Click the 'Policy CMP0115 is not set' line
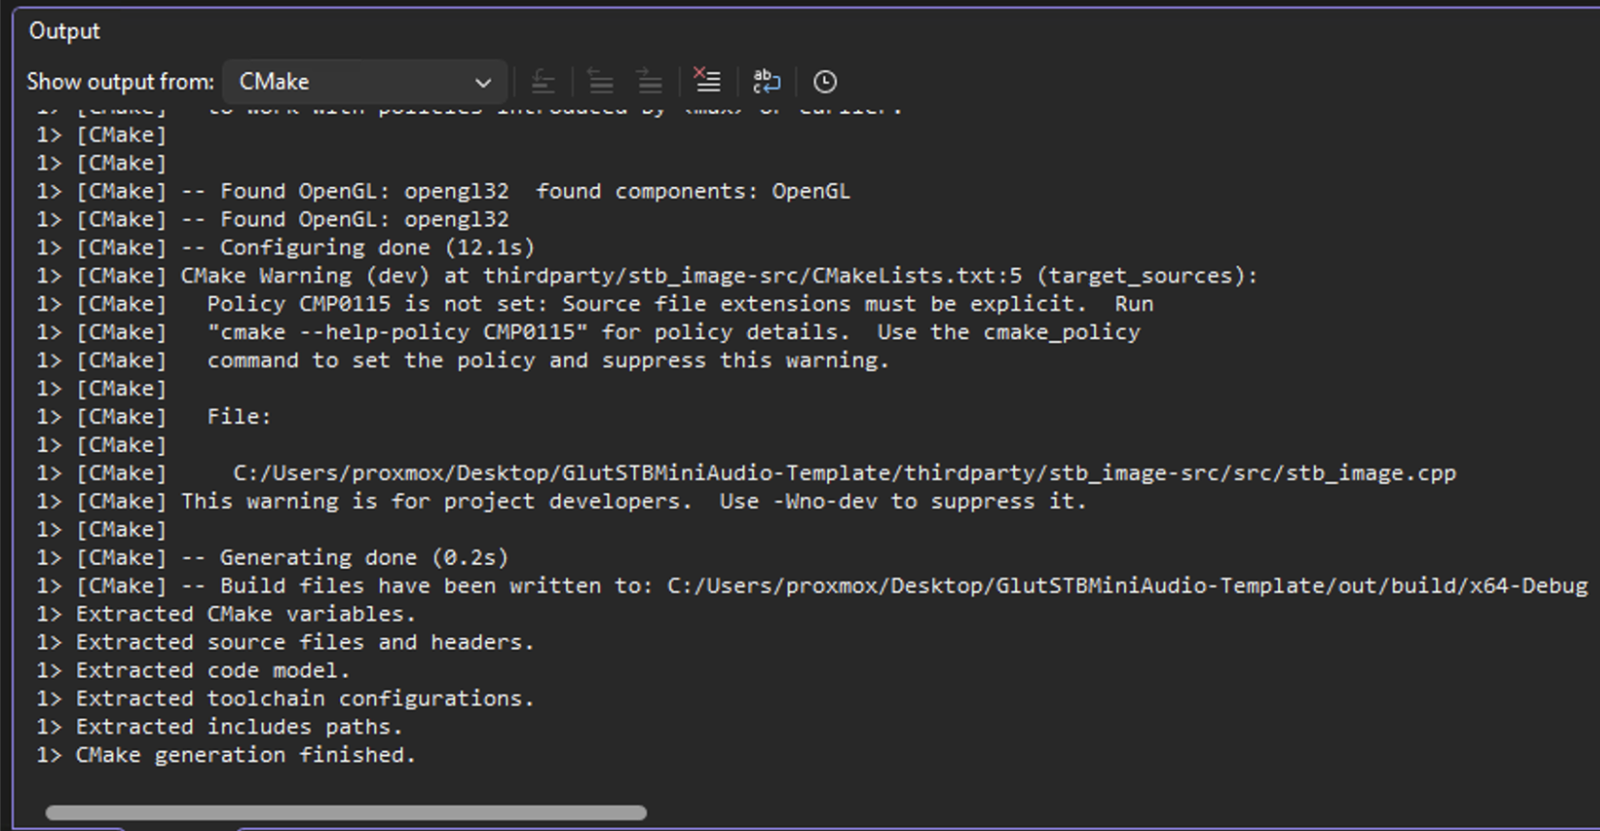The image size is (1600, 831). pyautogui.click(x=680, y=304)
